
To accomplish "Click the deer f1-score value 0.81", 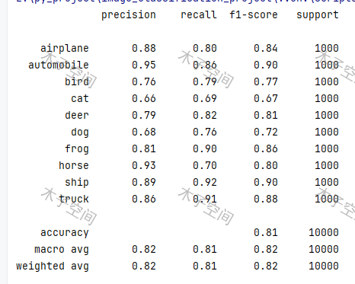I will pos(266,115).
